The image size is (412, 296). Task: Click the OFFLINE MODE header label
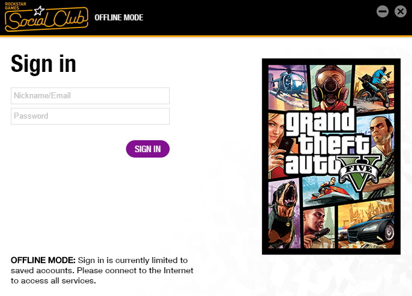click(119, 17)
